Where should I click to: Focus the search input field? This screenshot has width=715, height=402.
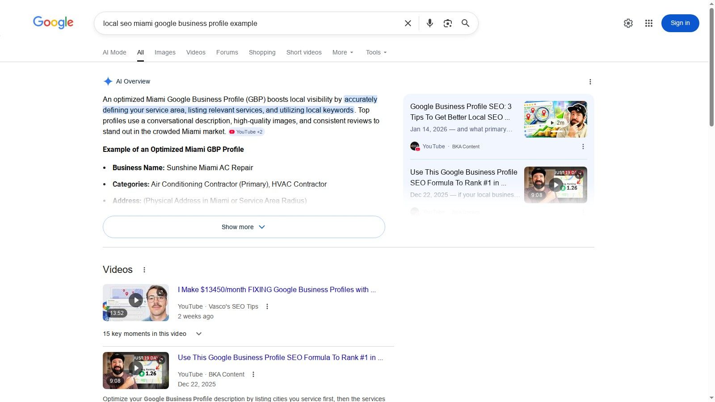point(250,23)
